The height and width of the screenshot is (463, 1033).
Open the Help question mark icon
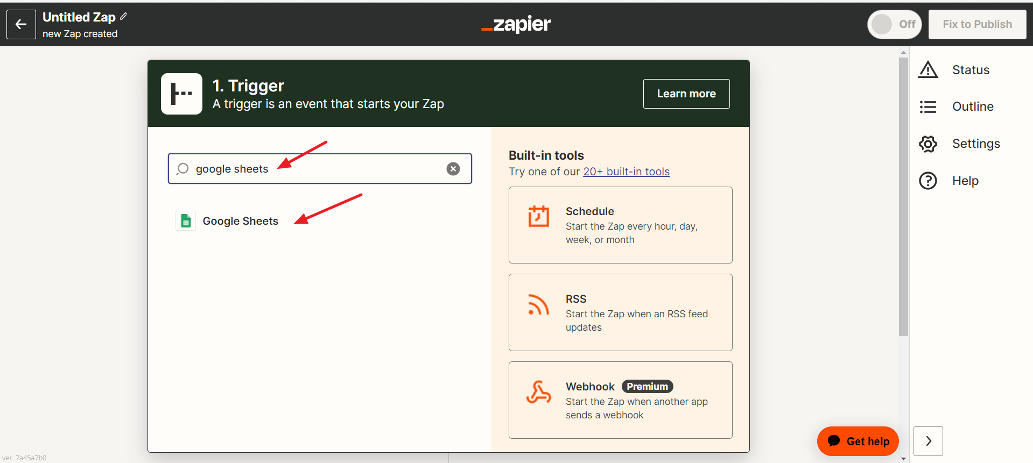point(928,181)
